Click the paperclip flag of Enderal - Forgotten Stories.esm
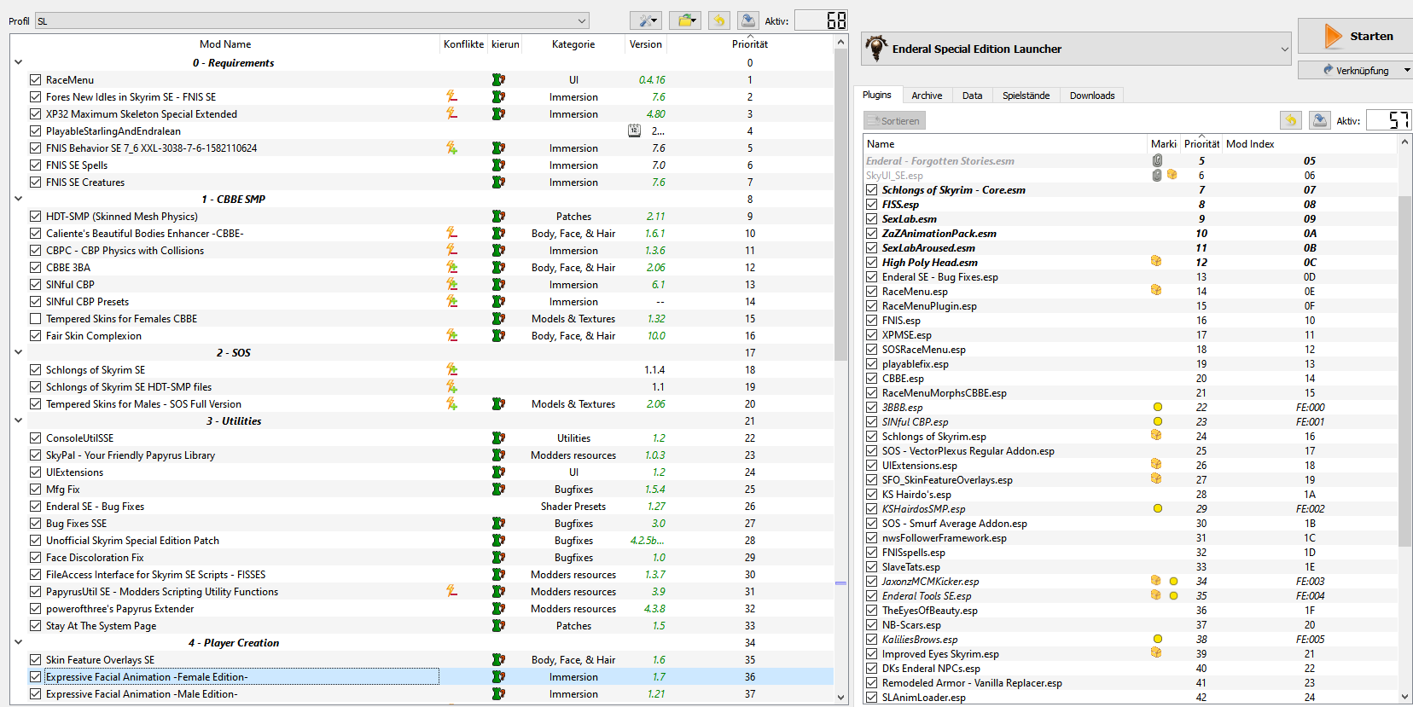This screenshot has height=707, width=1413. click(x=1157, y=160)
